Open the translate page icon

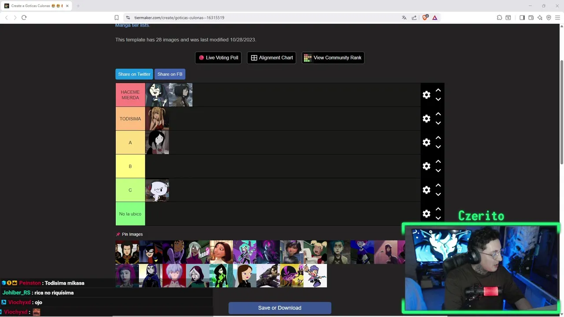pos(404,18)
